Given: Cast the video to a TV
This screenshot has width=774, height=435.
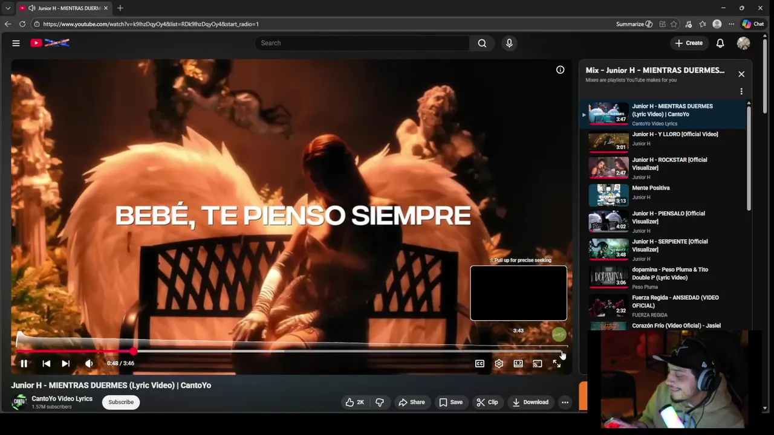Looking at the screenshot, I should tap(538, 364).
